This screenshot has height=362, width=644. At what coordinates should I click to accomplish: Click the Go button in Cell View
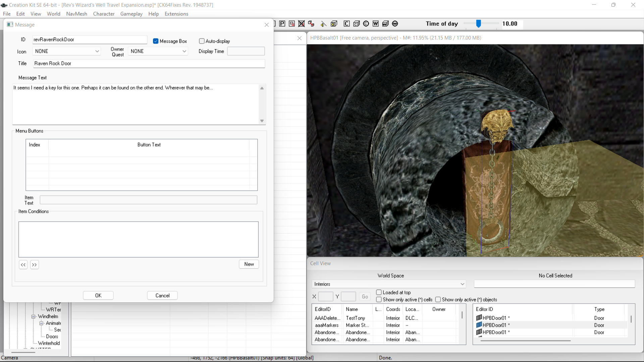coord(365,297)
